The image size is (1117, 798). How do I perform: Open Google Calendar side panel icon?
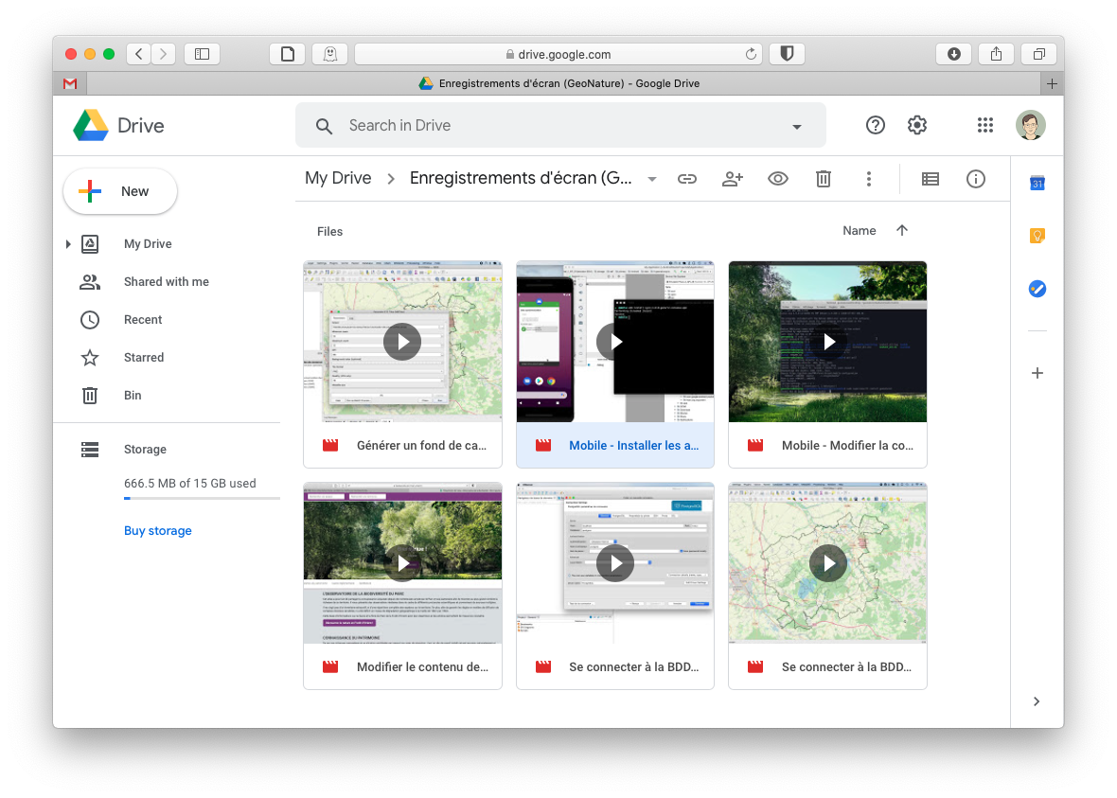(1037, 183)
